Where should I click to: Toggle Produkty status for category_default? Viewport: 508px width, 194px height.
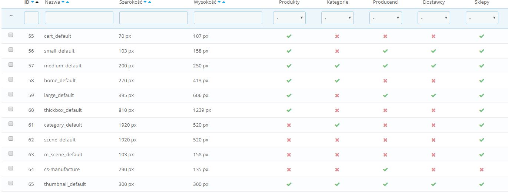[289, 125]
